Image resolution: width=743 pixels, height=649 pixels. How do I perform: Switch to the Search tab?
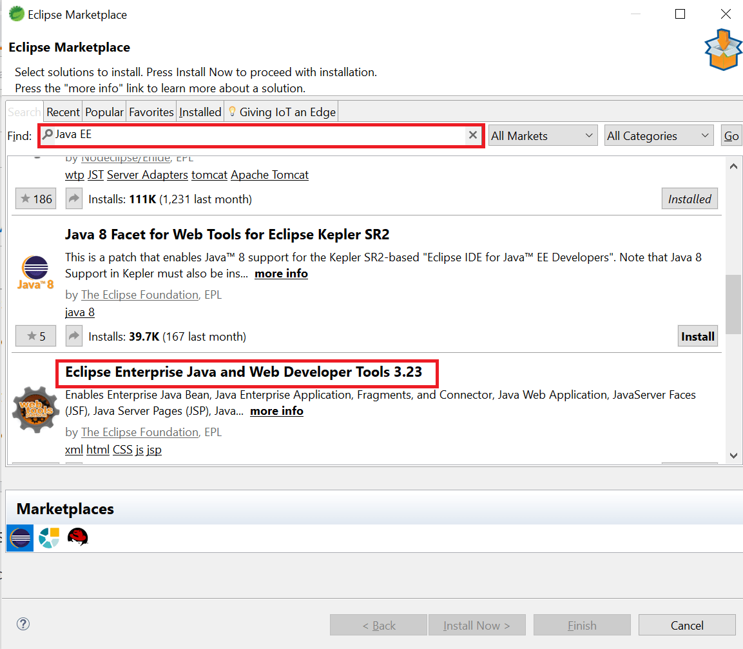(x=24, y=112)
